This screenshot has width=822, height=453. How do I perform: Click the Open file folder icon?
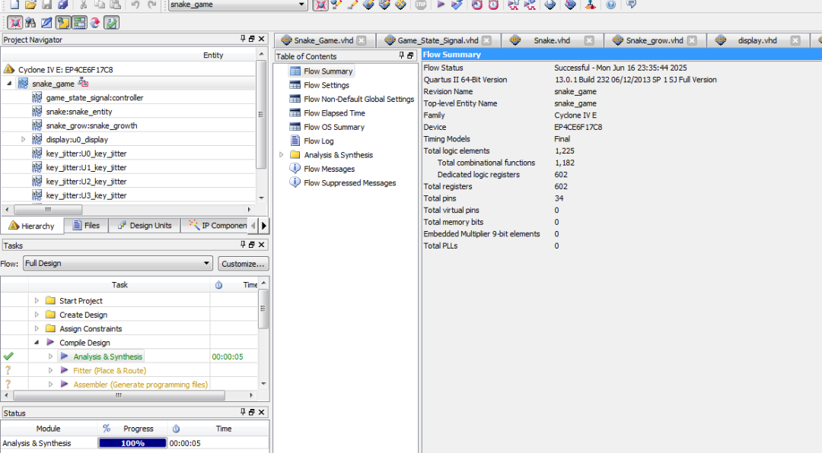29,5
